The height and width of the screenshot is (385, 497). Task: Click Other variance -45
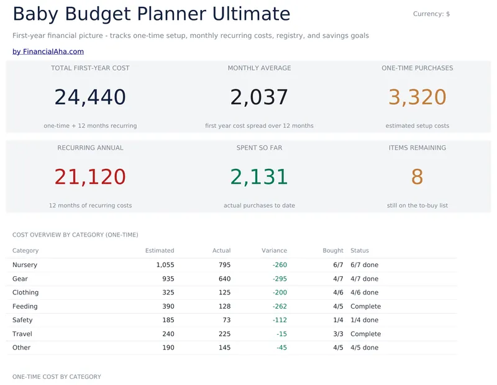(282, 348)
